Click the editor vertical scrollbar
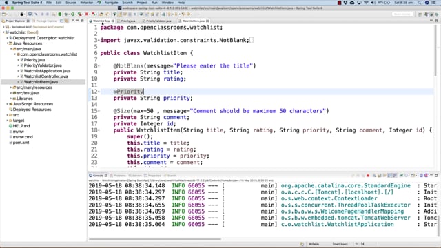 tap(435, 50)
